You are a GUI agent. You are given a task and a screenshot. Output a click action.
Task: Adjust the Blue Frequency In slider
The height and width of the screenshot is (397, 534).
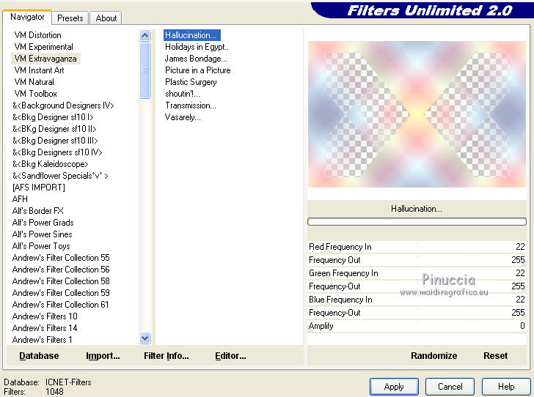417,300
